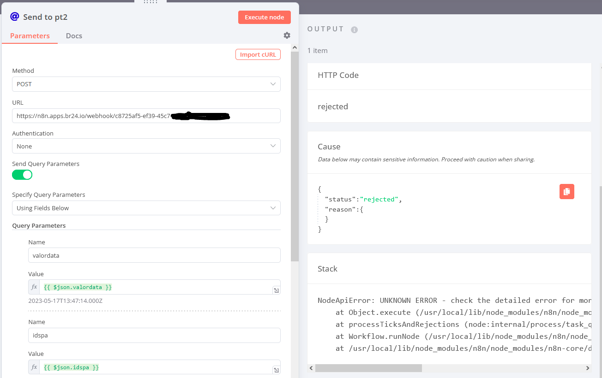This screenshot has width=602, height=378.
Task: Click the settings gear icon
Action: tap(287, 35)
